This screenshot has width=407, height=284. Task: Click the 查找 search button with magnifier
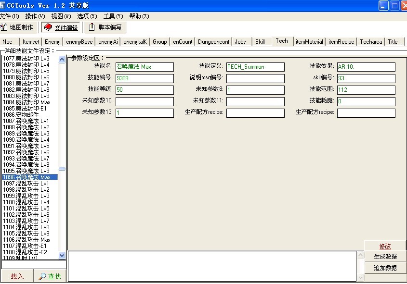click(50, 276)
